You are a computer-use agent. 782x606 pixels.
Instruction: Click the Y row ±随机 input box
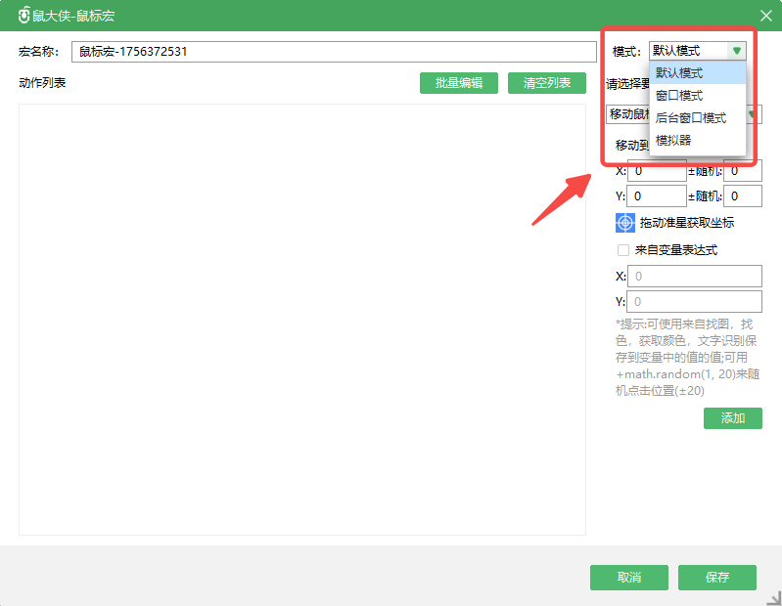point(742,196)
